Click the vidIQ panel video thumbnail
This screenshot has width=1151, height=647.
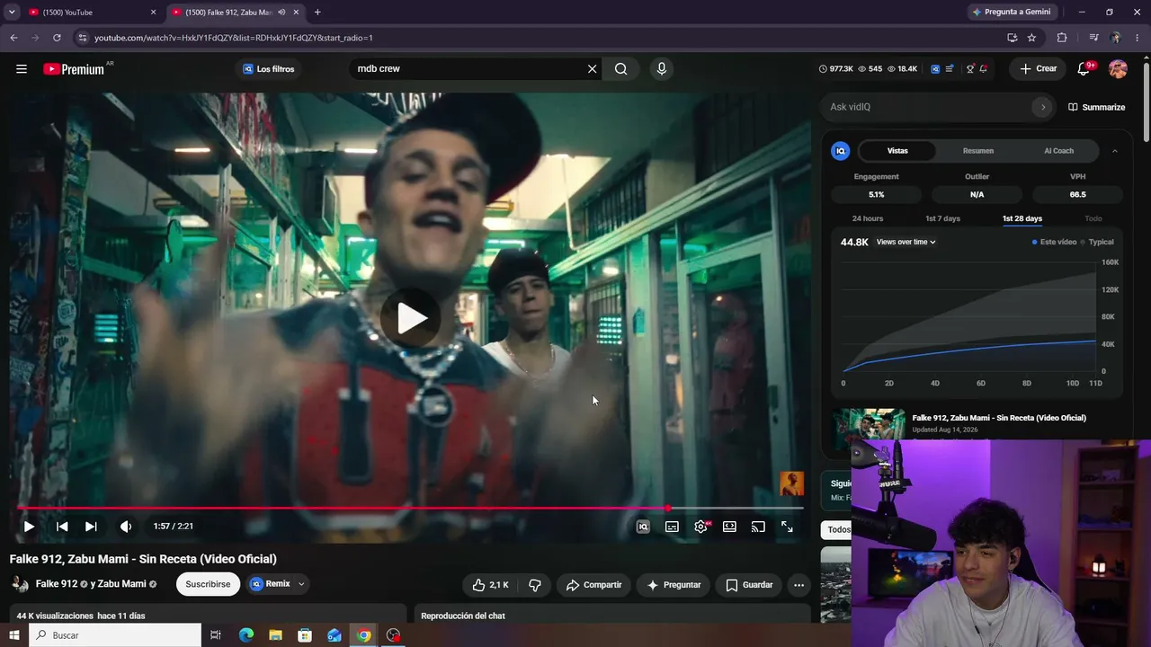pyautogui.click(x=869, y=423)
